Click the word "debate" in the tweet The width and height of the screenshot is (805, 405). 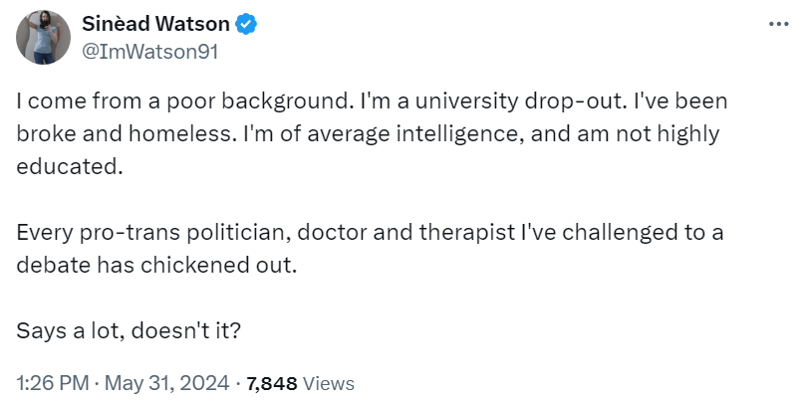click(53, 265)
